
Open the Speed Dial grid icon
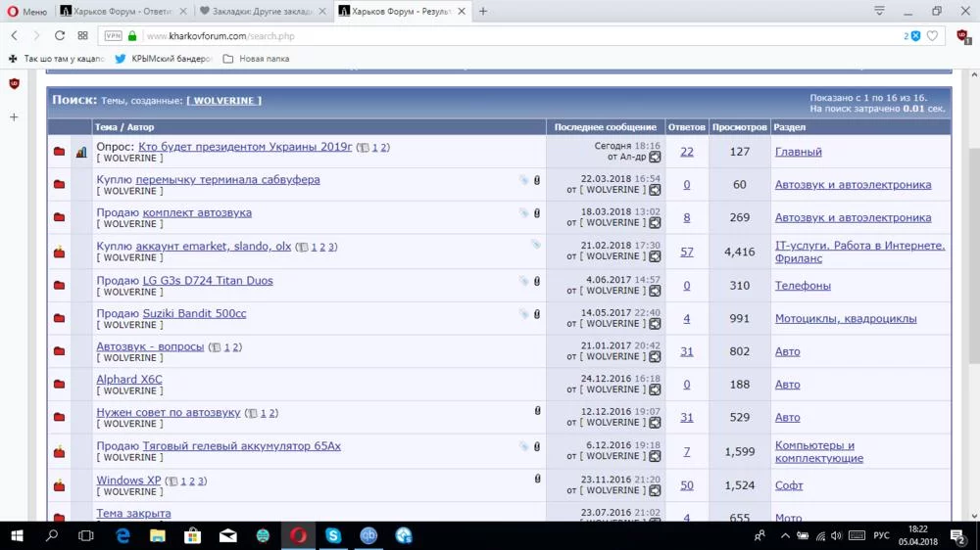(x=82, y=35)
